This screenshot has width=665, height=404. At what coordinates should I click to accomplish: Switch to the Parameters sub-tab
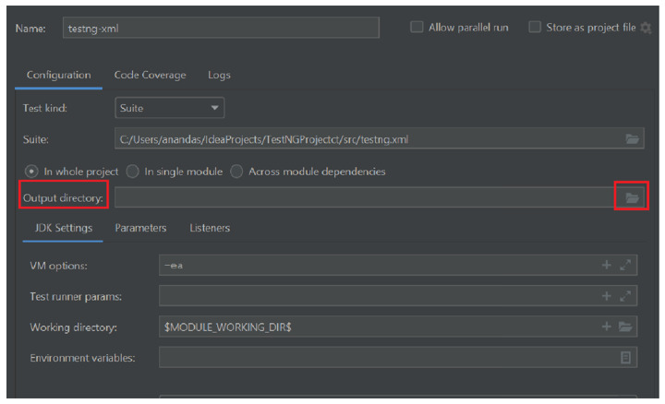[x=140, y=227]
